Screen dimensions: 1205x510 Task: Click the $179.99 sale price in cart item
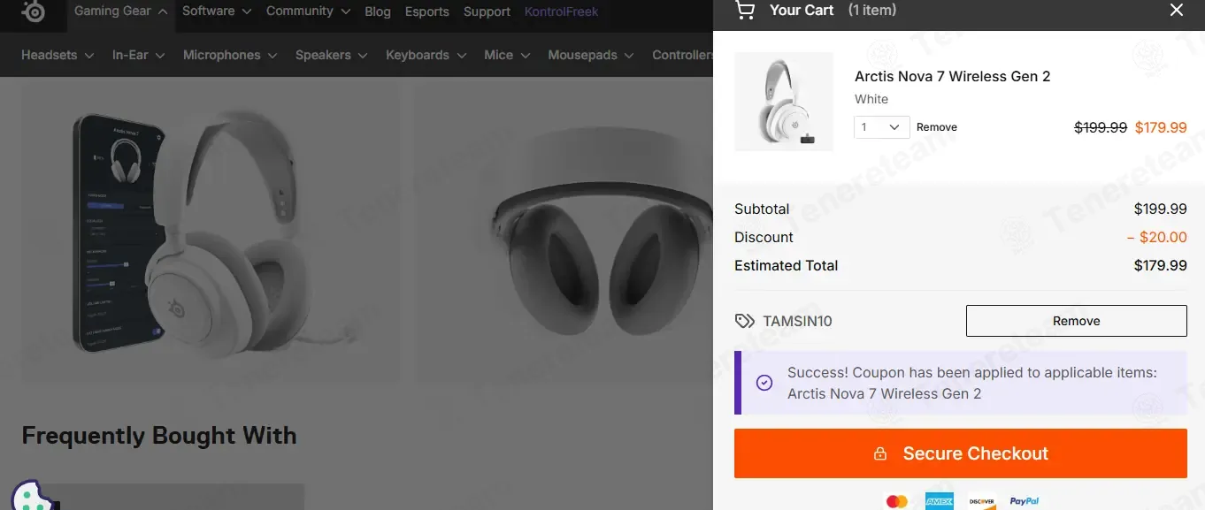tap(1161, 127)
